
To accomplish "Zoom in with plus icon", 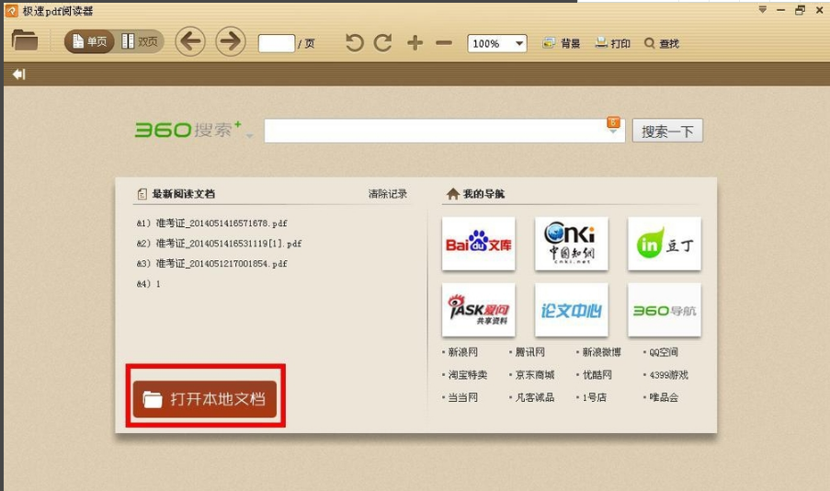I will click(x=415, y=43).
